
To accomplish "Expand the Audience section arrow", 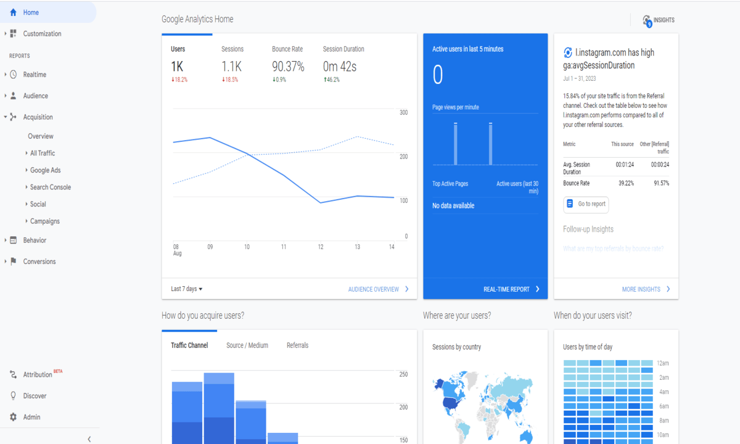I will pyautogui.click(x=6, y=96).
